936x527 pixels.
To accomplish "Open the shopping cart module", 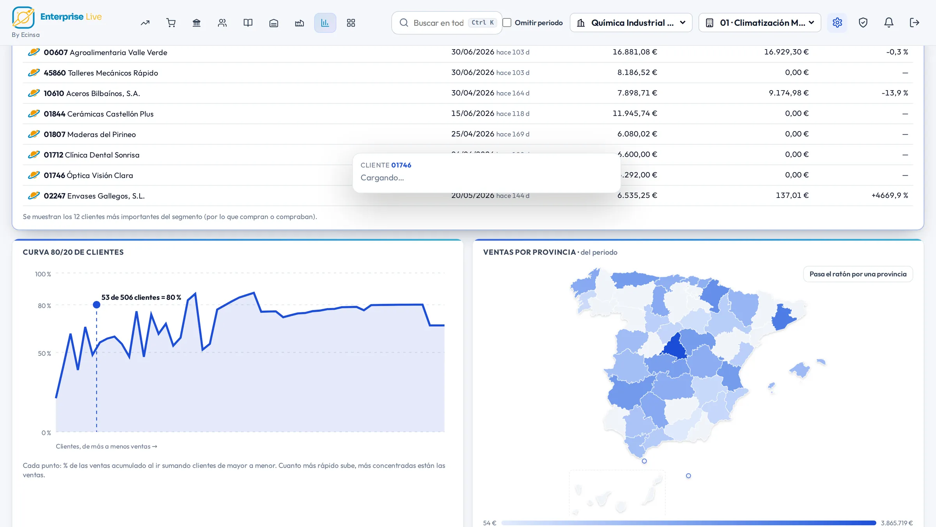I will pyautogui.click(x=171, y=23).
